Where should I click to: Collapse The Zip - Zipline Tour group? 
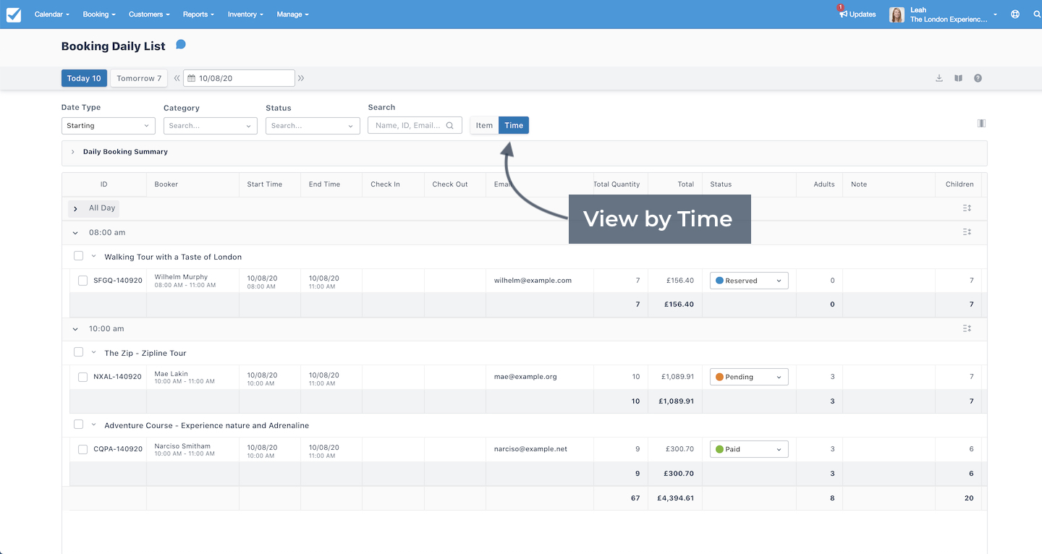93,352
